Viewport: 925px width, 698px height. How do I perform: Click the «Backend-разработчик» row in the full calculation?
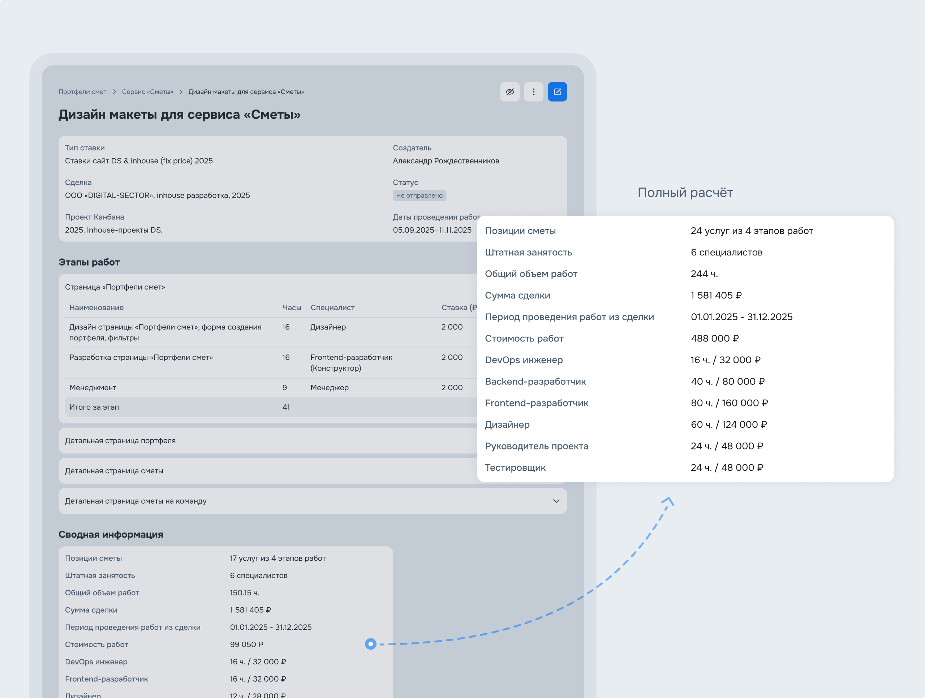pos(535,382)
